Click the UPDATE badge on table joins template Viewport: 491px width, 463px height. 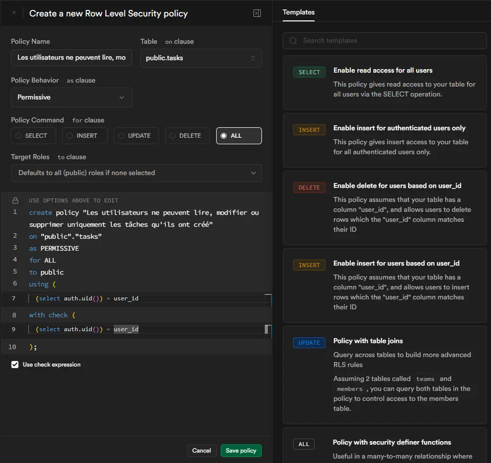click(309, 343)
